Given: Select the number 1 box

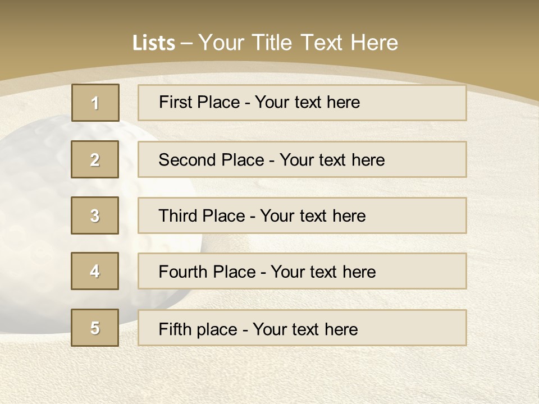Looking at the screenshot, I should (95, 103).
